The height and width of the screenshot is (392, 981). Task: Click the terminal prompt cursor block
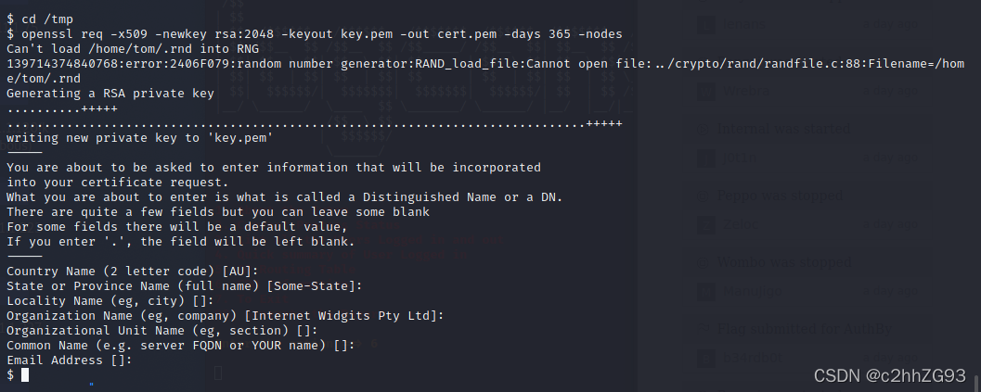[x=25, y=374]
